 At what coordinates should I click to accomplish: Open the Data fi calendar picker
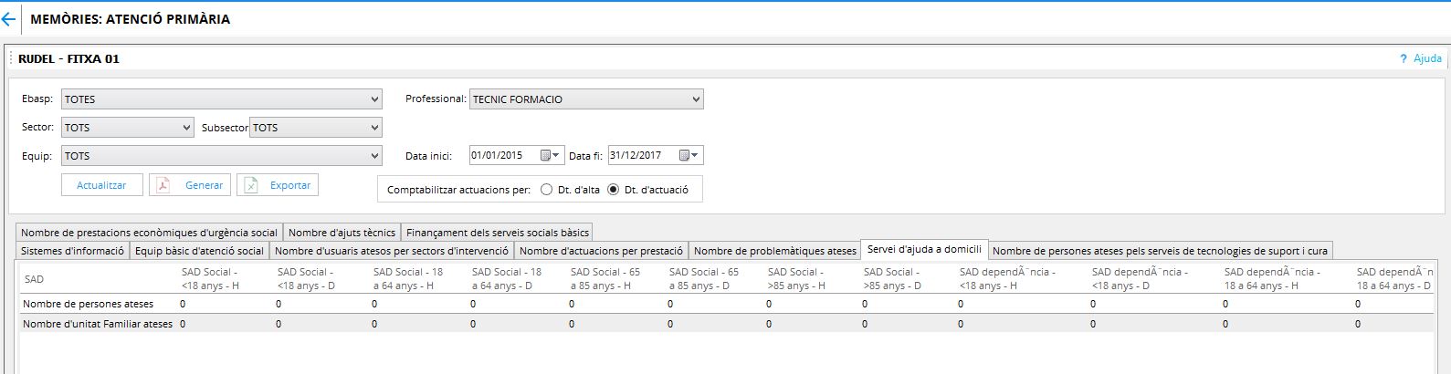tap(689, 156)
